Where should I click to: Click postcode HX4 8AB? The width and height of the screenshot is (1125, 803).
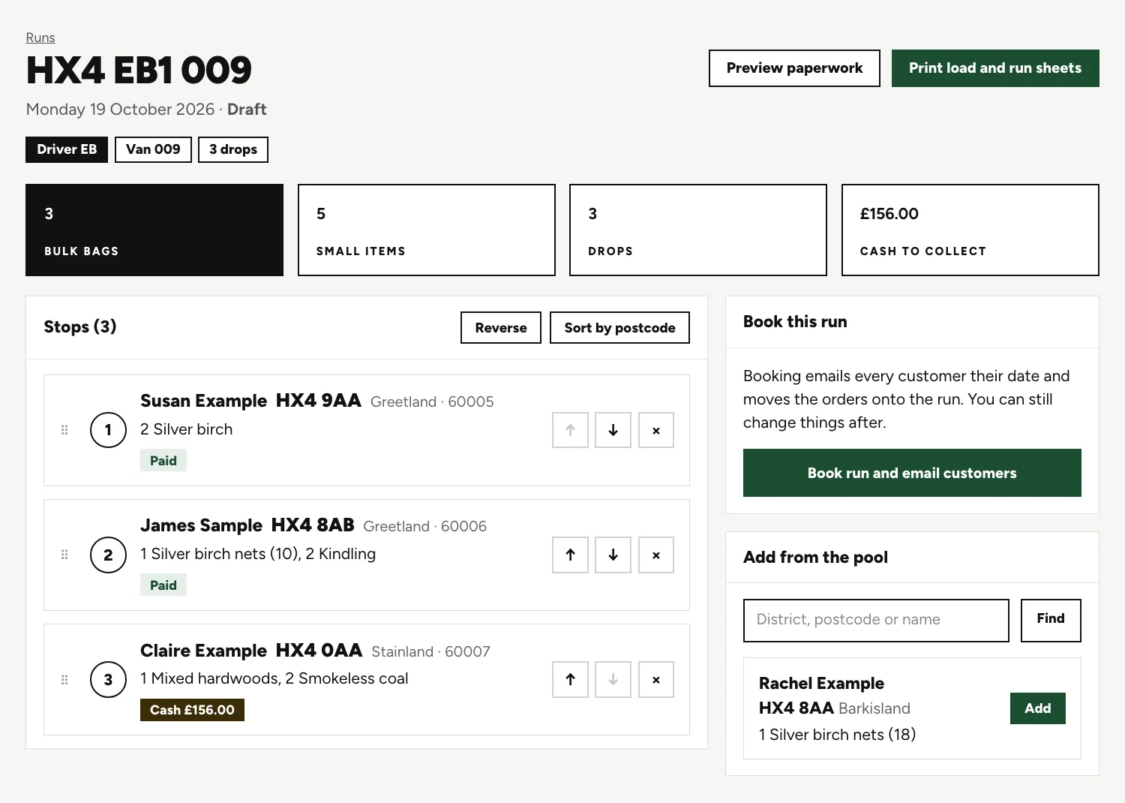[313, 525]
